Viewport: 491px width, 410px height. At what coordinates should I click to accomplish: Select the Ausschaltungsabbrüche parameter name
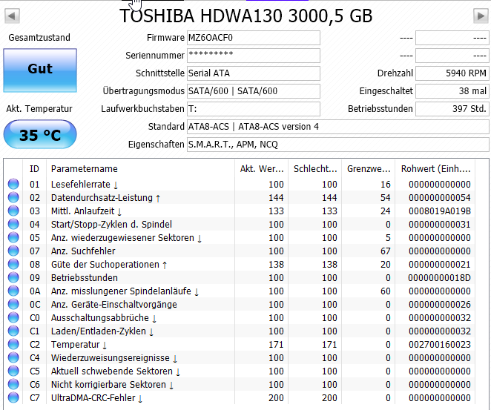[x=100, y=318]
